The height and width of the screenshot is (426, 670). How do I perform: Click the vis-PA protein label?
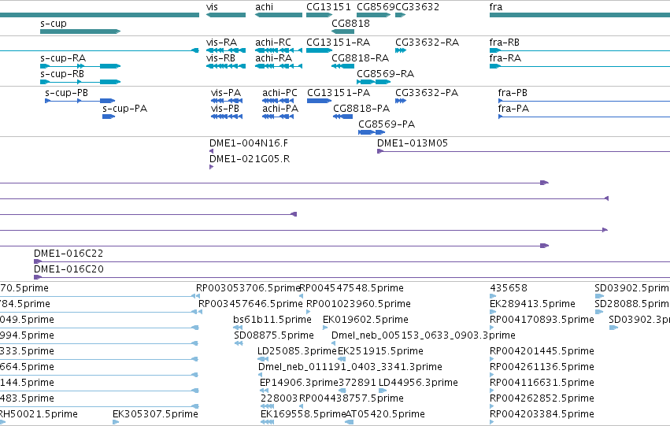[226, 93]
